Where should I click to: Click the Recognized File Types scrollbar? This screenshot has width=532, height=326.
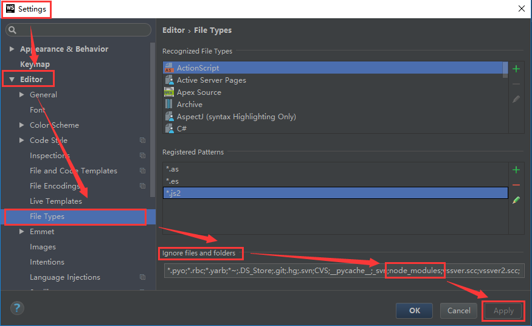(505, 70)
